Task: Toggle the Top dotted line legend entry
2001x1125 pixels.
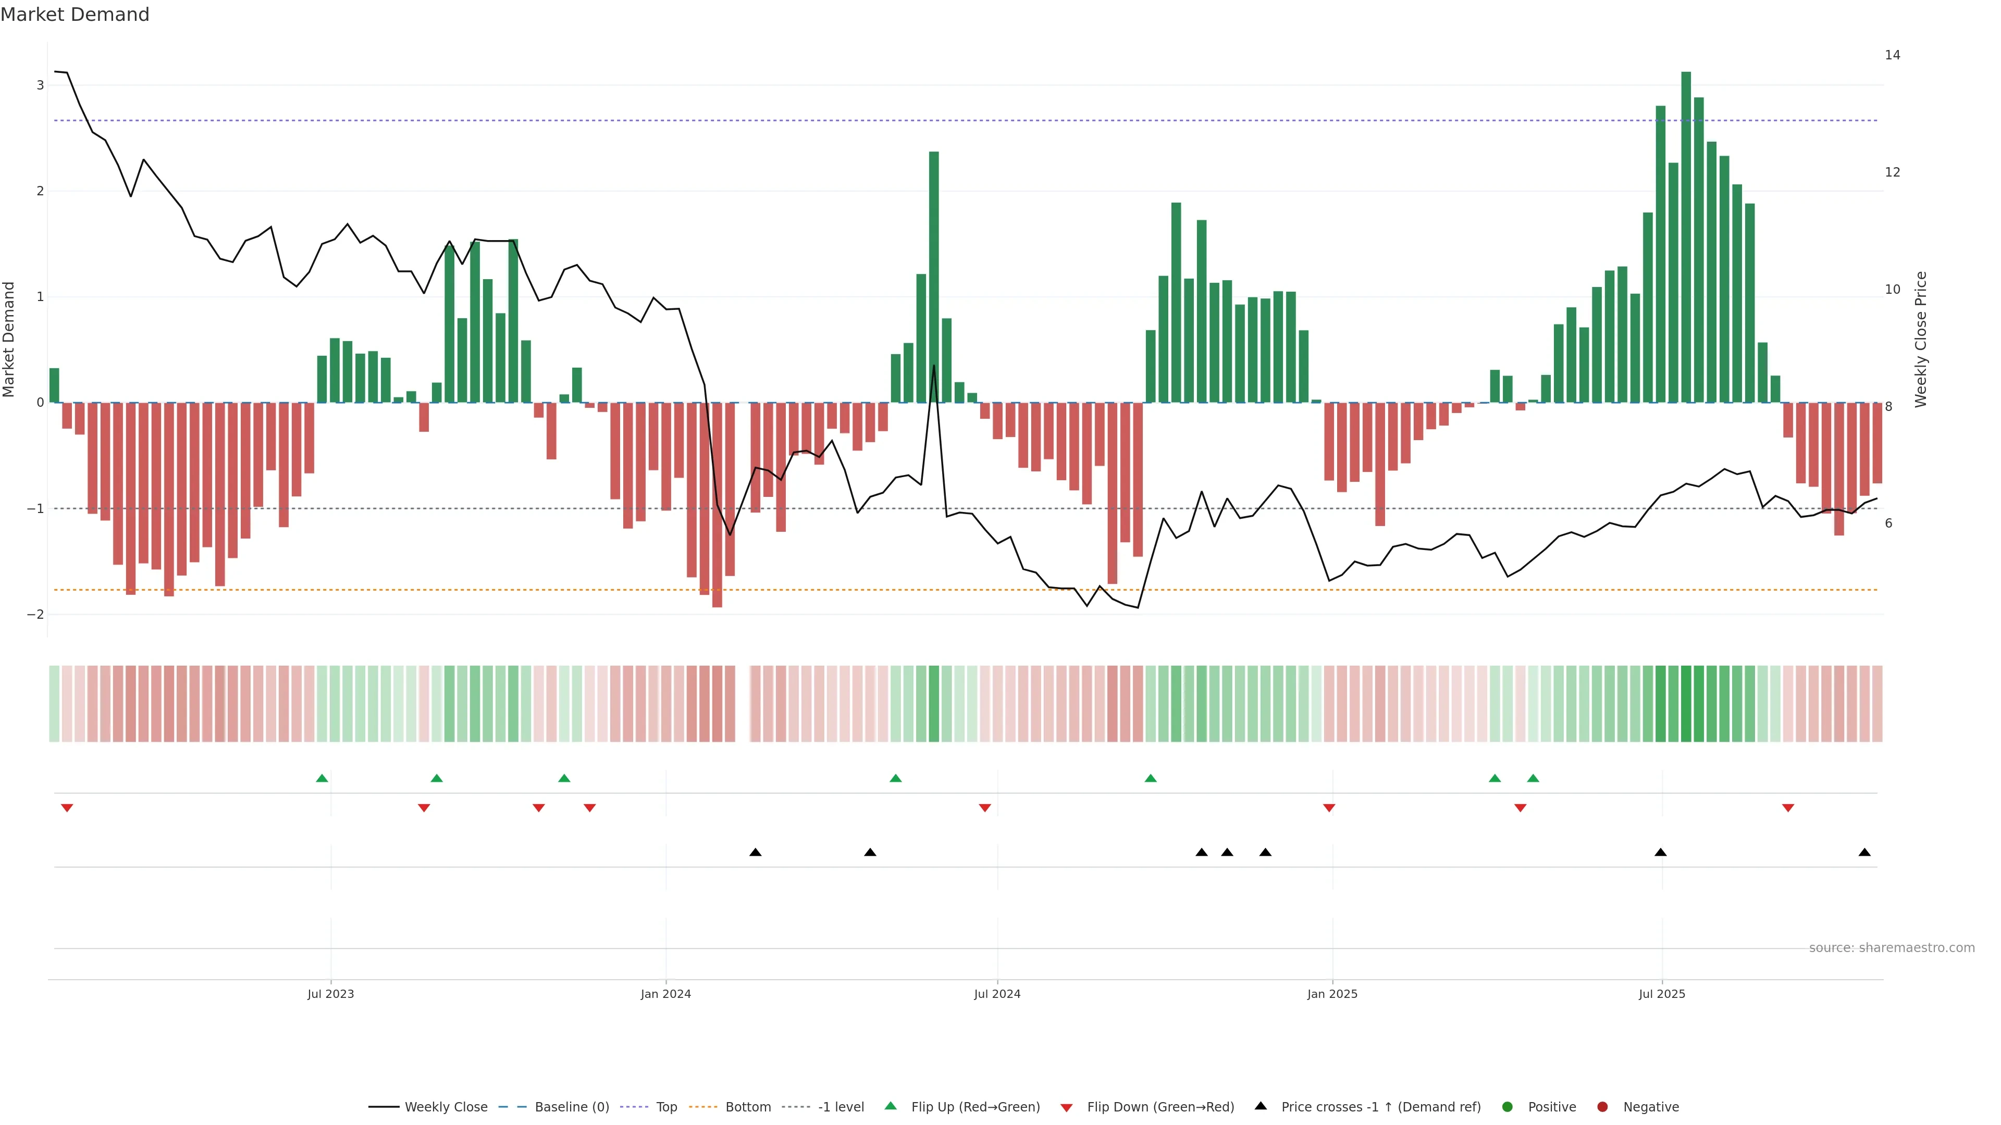Action: [x=666, y=1107]
